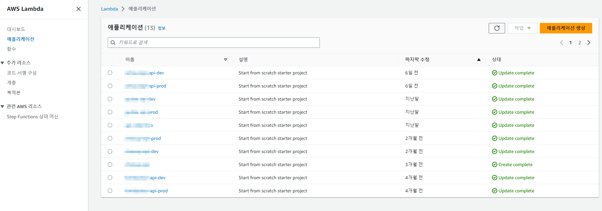602x211 pixels.
Task: Close the AWS Lambda side navigation panel
Action: tap(79, 9)
